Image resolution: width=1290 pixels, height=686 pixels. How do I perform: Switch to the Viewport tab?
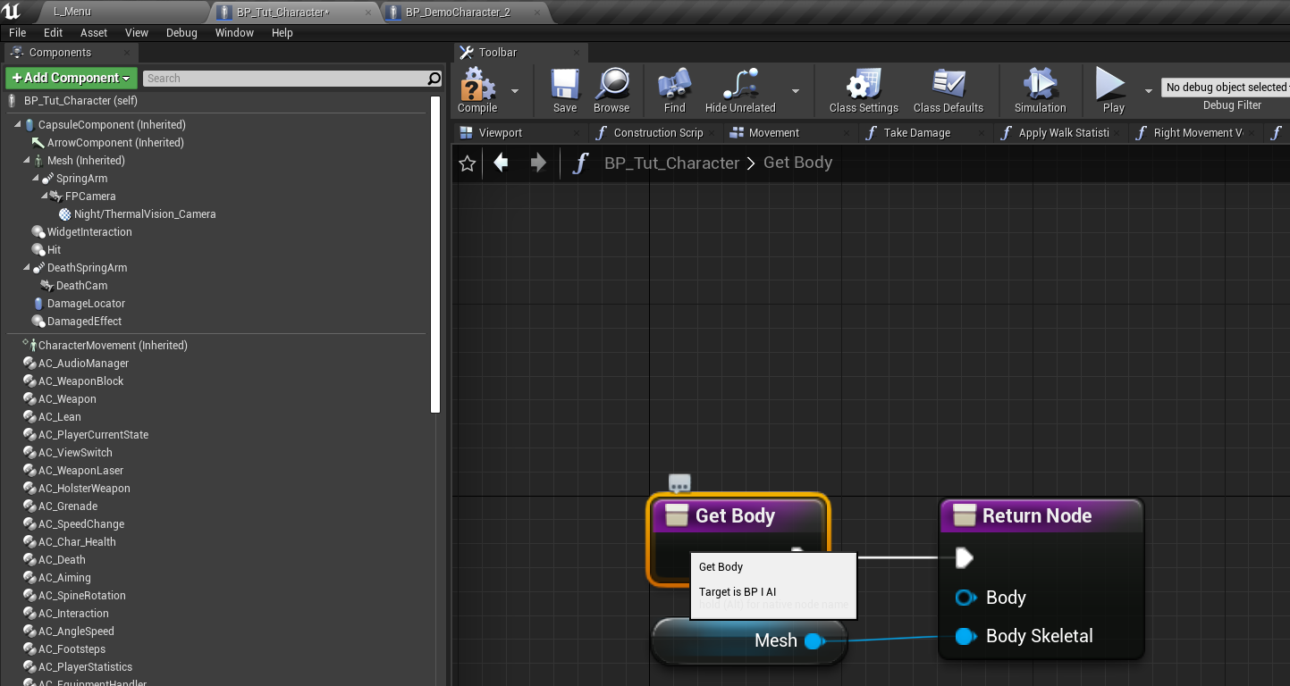click(520, 132)
